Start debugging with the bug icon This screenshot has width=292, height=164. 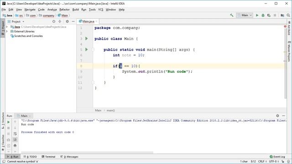point(263,15)
